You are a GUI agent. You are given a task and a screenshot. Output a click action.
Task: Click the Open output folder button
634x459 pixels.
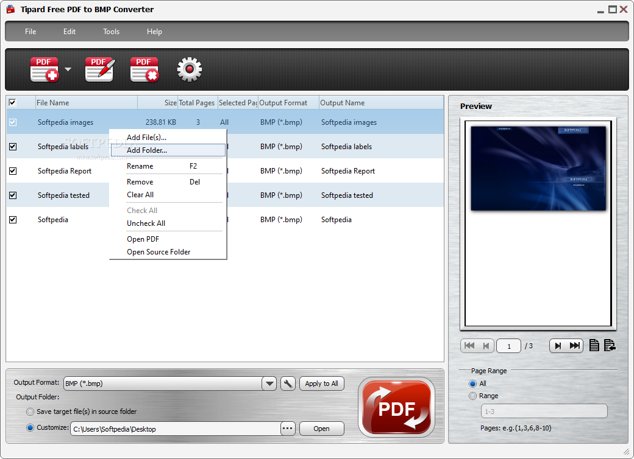(321, 429)
